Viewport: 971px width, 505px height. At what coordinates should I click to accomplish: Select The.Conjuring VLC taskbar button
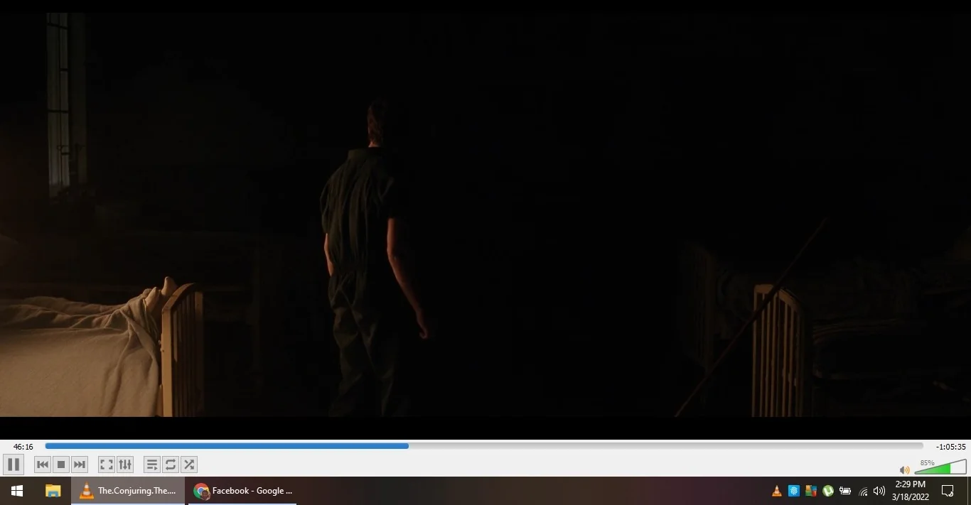point(128,491)
